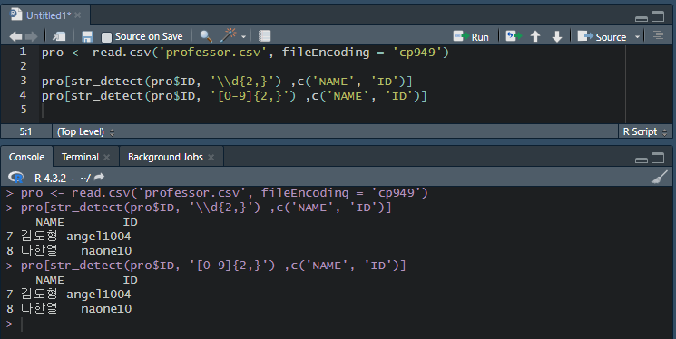Re-run the previous code region
676x339 pixels.
tap(513, 36)
